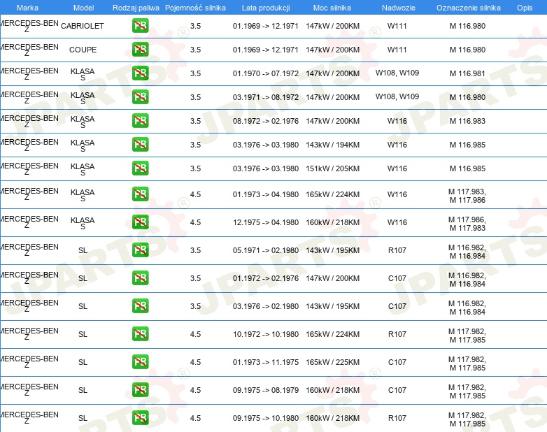Click W108, W109 body cell in M 116.981 row
Screen dimensions: 547x432
(x=397, y=73)
